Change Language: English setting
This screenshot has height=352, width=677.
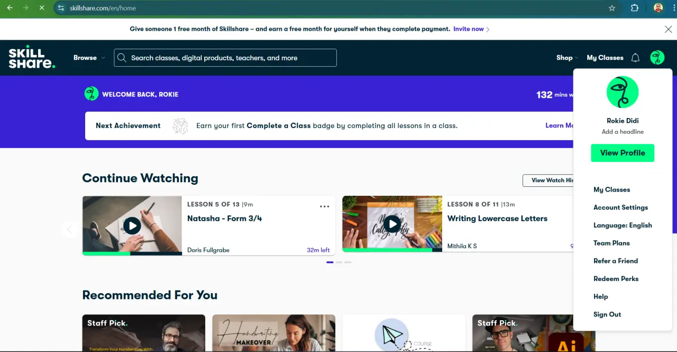(x=623, y=225)
